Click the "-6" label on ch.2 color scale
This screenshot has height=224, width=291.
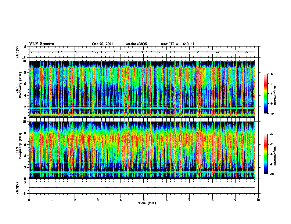[x=271, y=134]
